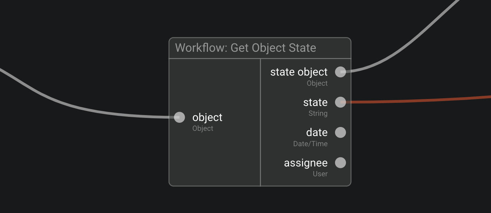Click the date output text label
The image size is (491, 213).
pos(317,133)
